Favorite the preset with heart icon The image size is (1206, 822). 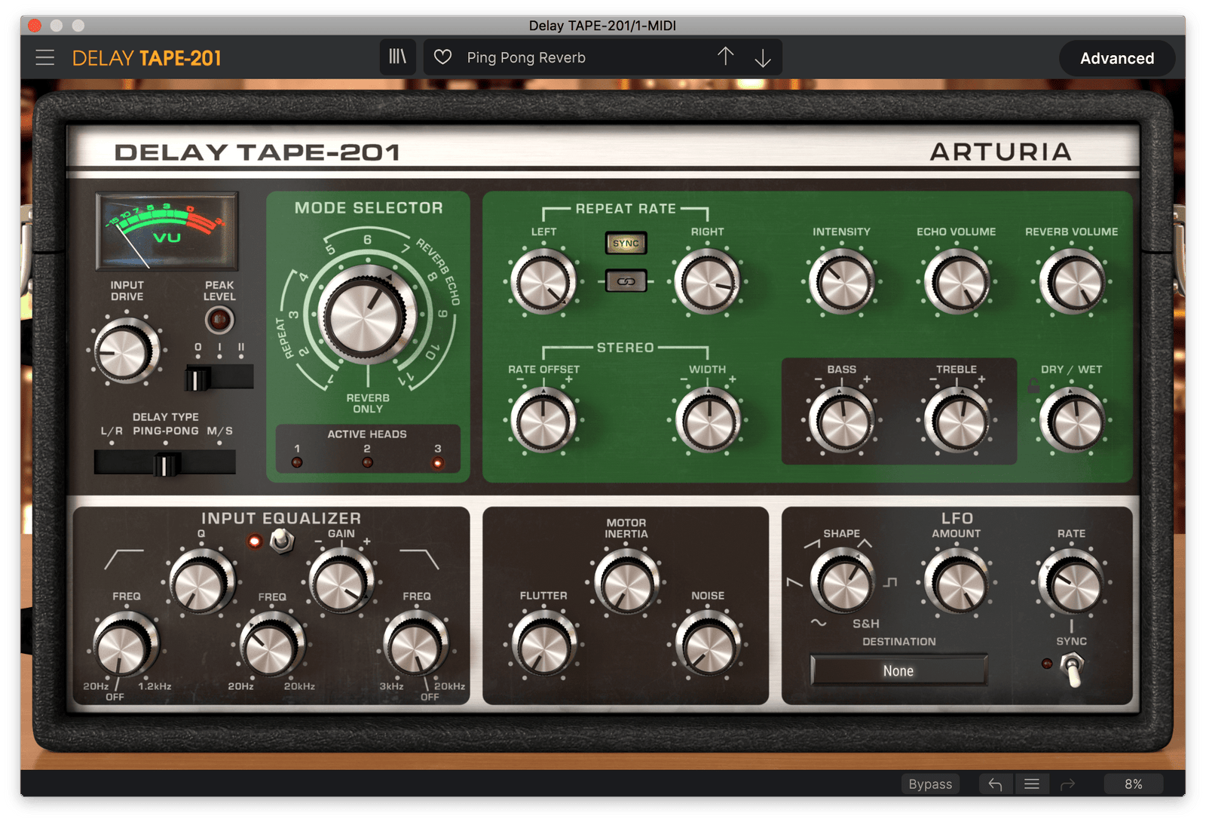click(443, 57)
